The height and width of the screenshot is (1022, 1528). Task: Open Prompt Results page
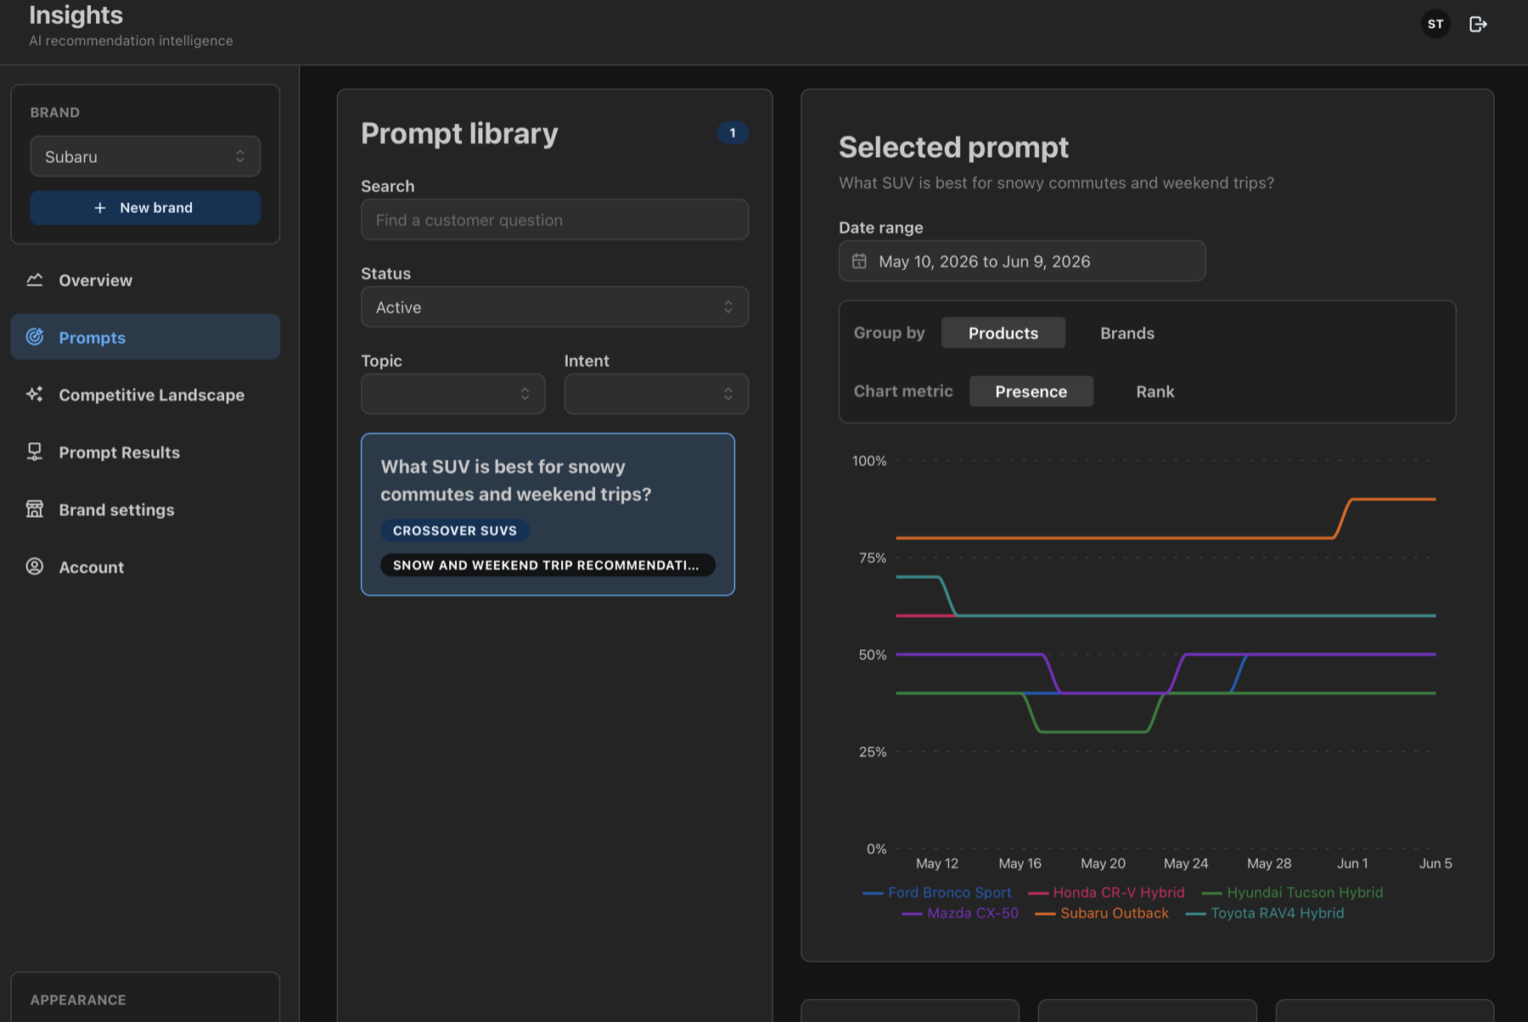tap(145, 452)
